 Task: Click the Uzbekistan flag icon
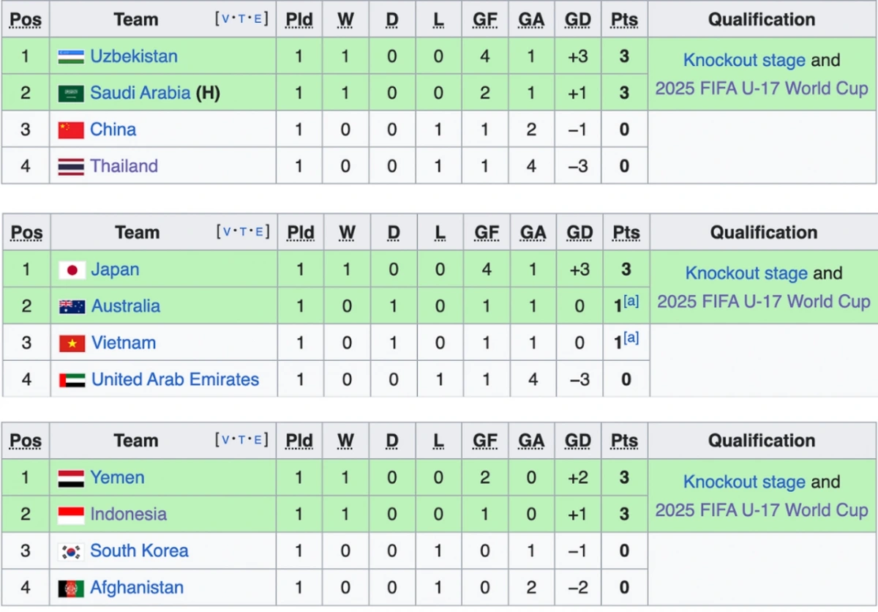[71, 57]
